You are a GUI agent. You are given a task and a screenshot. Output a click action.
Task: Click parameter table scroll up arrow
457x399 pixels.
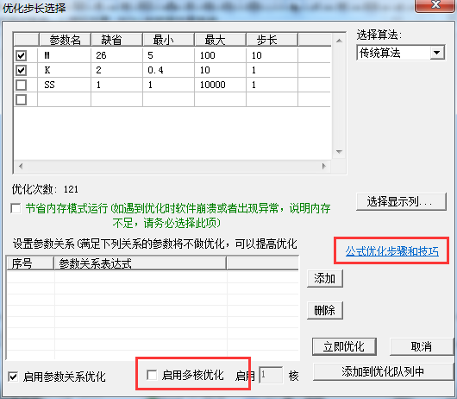pyautogui.click(x=339, y=41)
